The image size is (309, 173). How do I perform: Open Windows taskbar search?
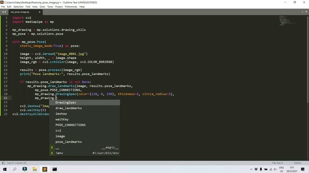point(14,169)
